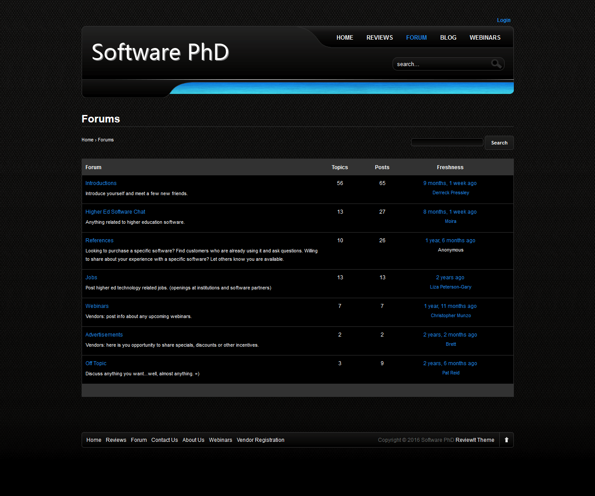Open the Login link
595x496 pixels.
click(x=503, y=20)
